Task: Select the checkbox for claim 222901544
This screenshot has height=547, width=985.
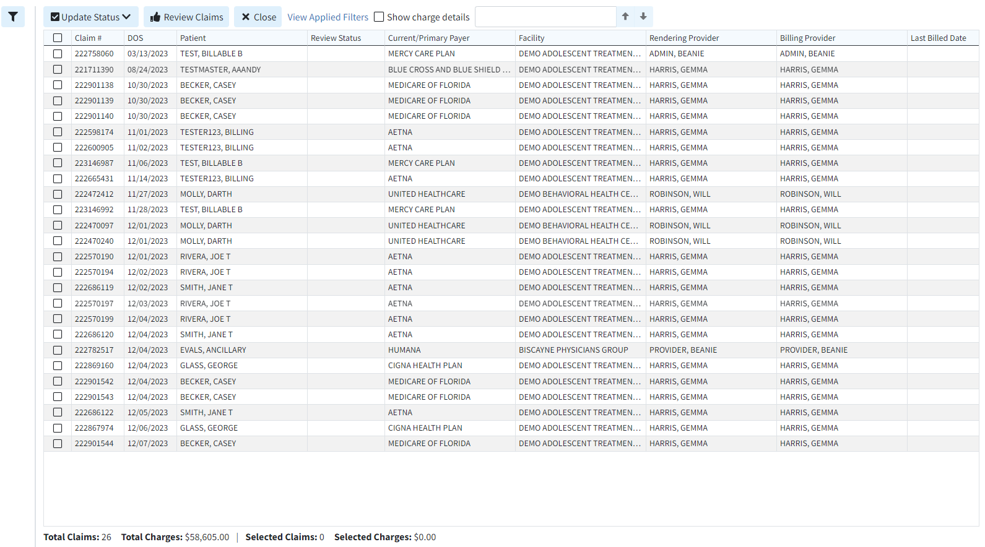Action: (58, 444)
